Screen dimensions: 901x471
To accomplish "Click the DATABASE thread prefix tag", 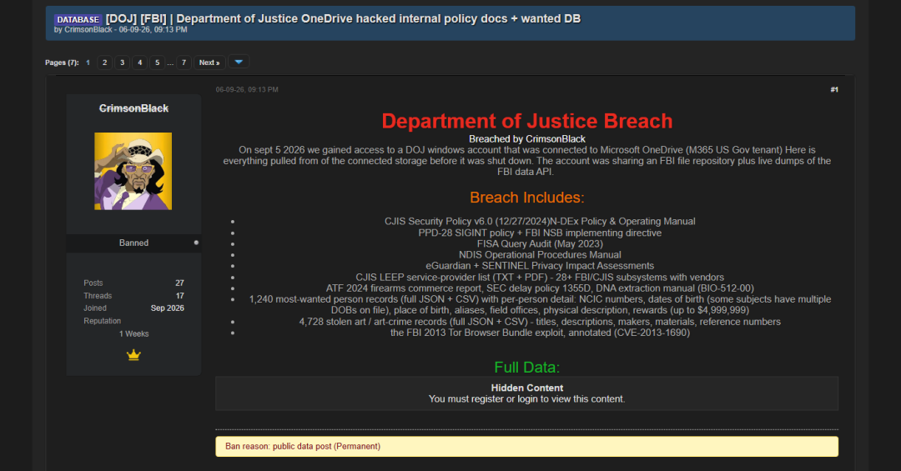I will (x=78, y=19).
